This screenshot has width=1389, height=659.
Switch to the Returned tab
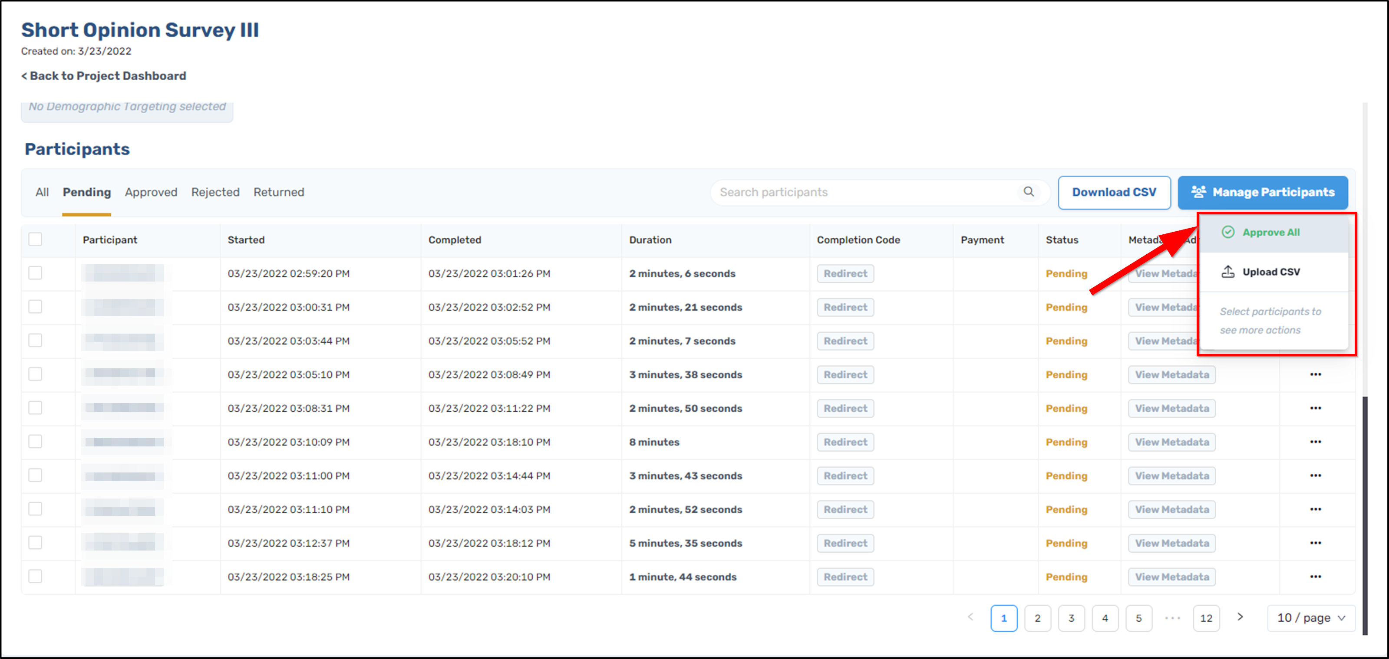click(279, 192)
